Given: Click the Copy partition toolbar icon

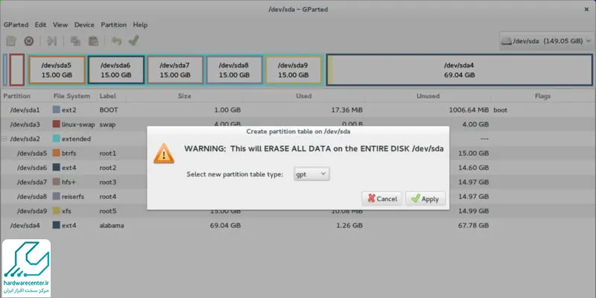Looking at the screenshot, I should [75, 41].
